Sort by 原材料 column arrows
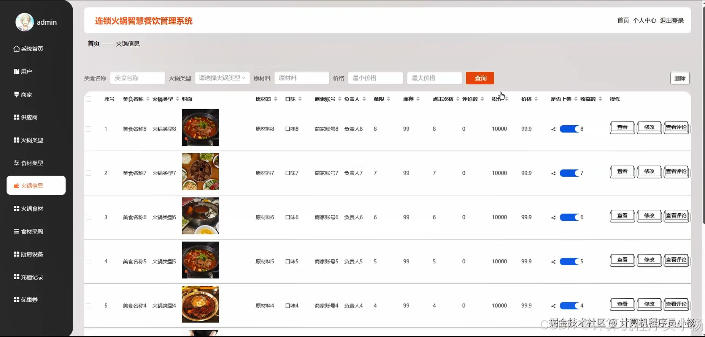 (x=275, y=99)
